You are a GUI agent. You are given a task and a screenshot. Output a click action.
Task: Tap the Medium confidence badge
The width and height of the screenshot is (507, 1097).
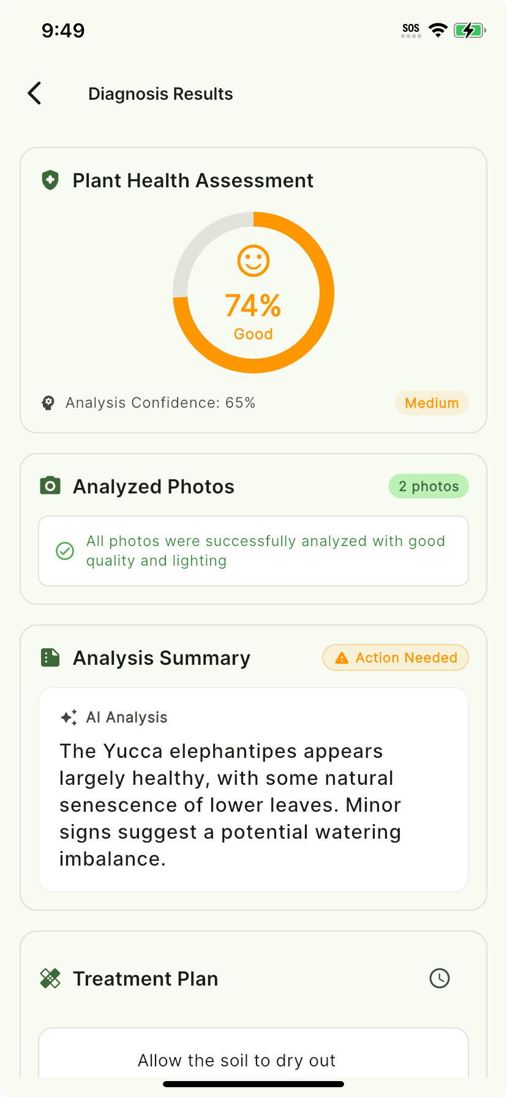coord(431,402)
